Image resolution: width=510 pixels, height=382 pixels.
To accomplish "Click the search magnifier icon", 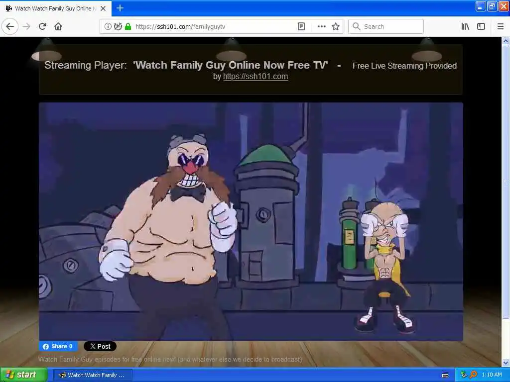I will point(357,26).
